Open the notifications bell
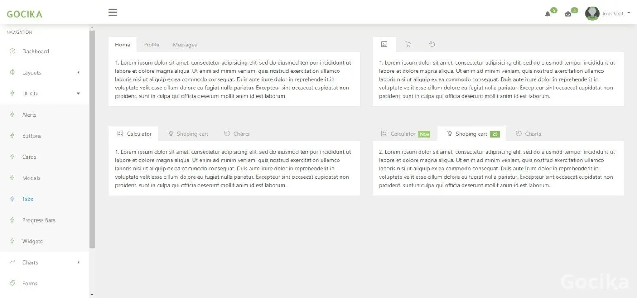This screenshot has height=298, width=637. click(548, 14)
